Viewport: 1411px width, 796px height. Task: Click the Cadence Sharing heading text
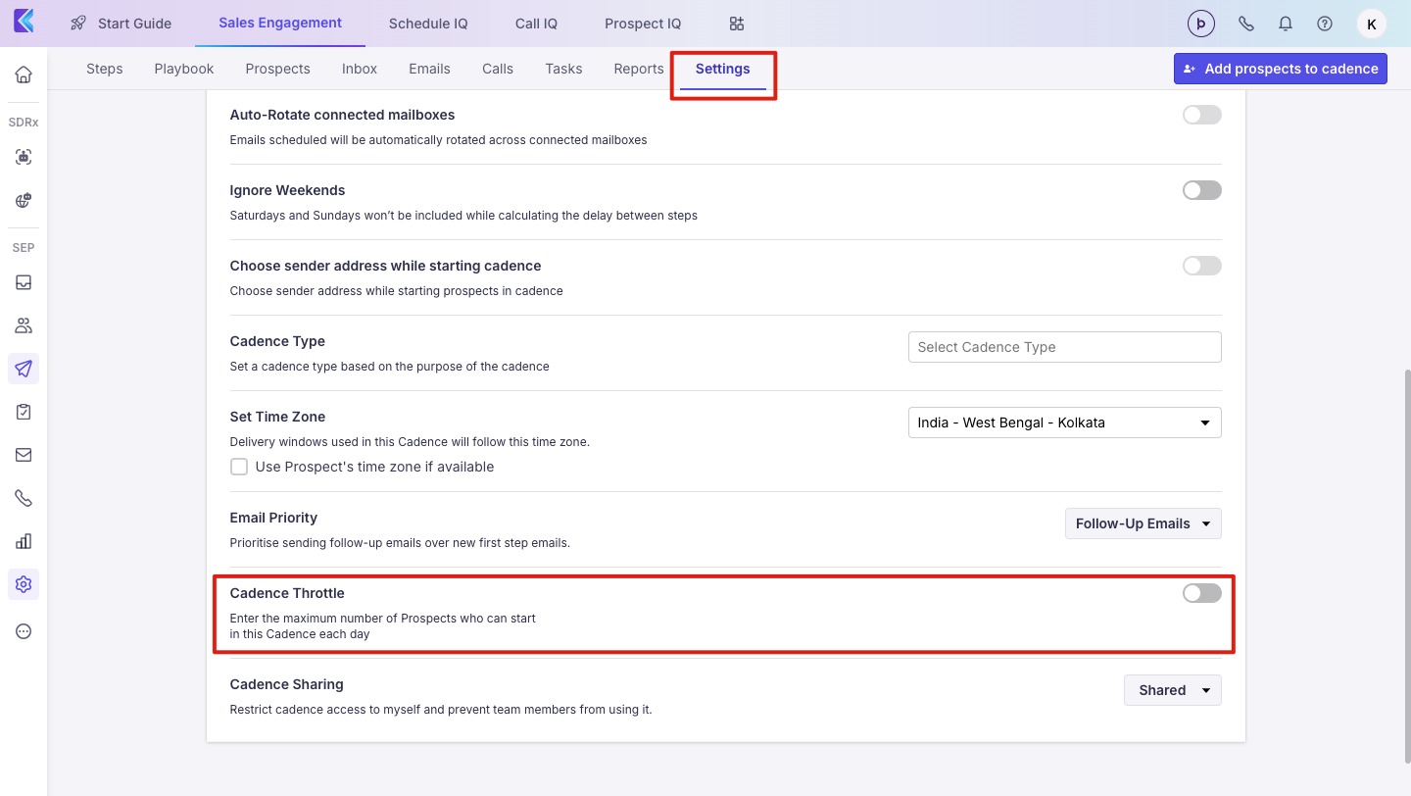287,684
